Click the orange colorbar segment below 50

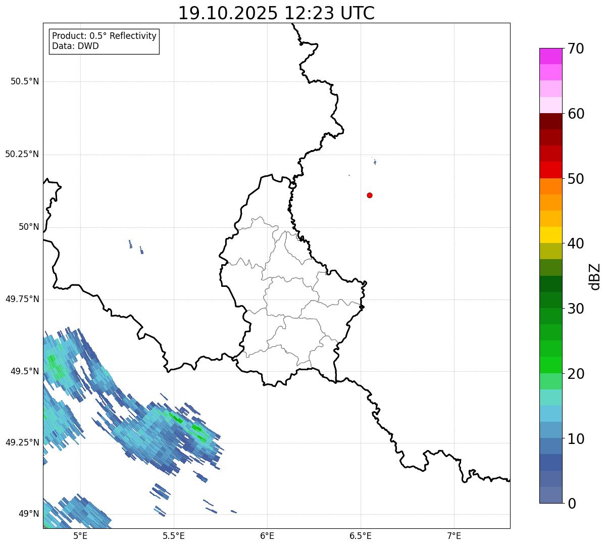pyautogui.click(x=550, y=186)
